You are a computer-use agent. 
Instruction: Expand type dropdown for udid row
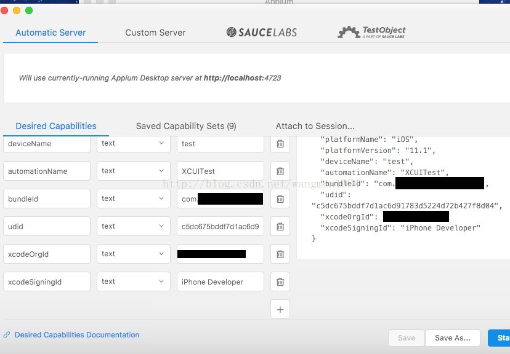click(x=134, y=226)
